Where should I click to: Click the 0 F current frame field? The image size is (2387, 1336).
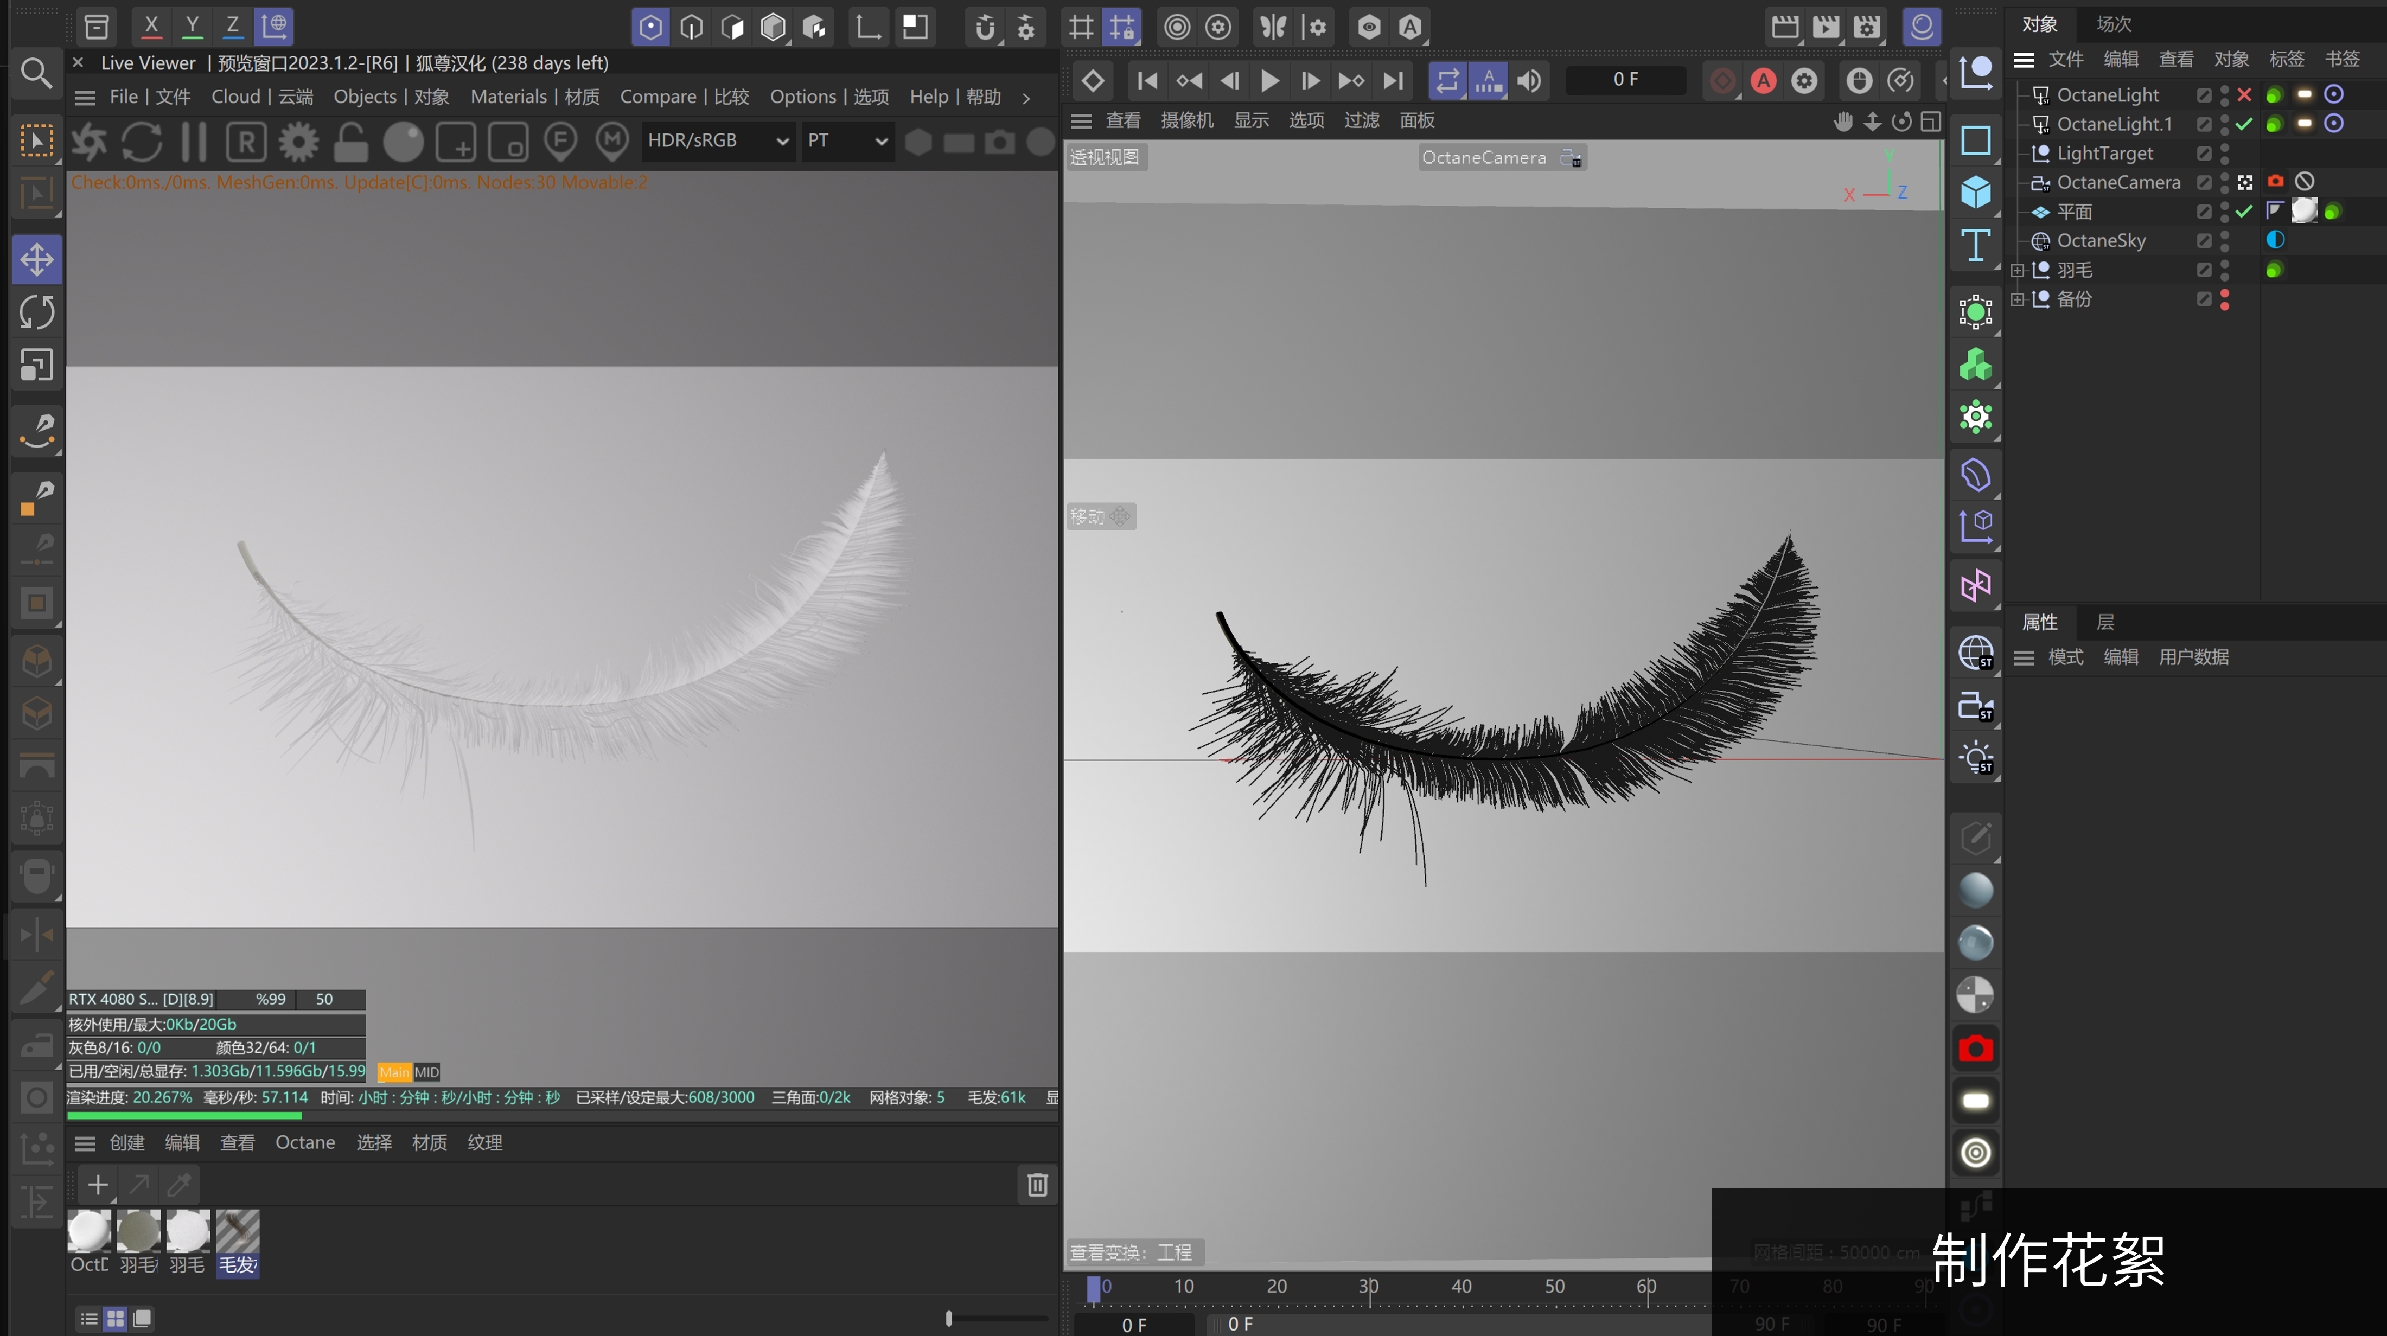click(1625, 80)
